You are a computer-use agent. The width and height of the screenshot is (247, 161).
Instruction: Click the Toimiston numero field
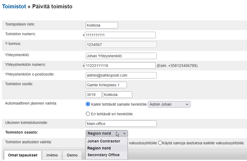tap(120, 35)
